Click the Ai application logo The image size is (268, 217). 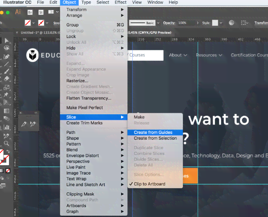[18, 12]
